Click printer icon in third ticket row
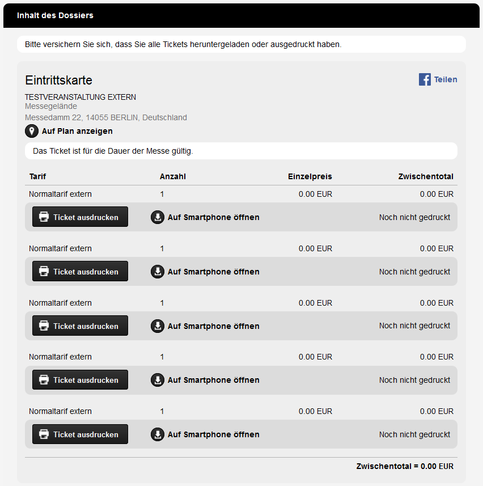 coord(44,326)
